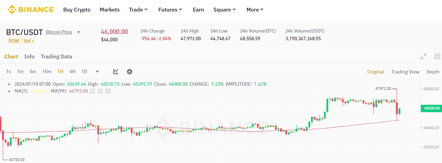442x163 pixels.
Task: Switch to the Chart tab
Action: (11, 57)
